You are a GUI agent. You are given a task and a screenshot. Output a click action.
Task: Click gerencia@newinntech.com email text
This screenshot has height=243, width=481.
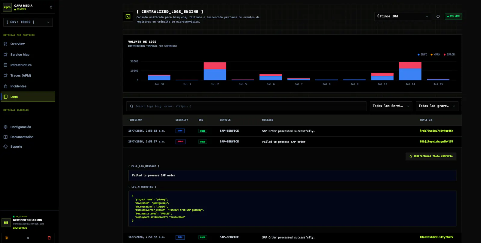click(x=28, y=224)
